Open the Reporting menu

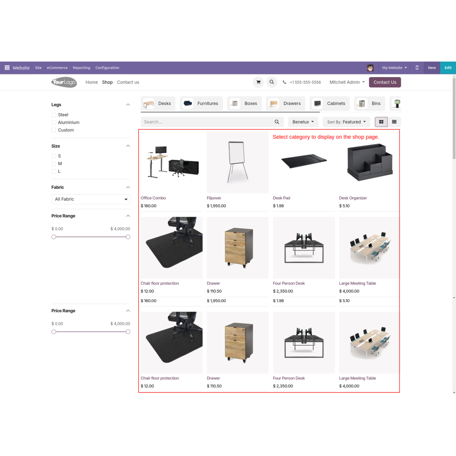tap(82, 68)
